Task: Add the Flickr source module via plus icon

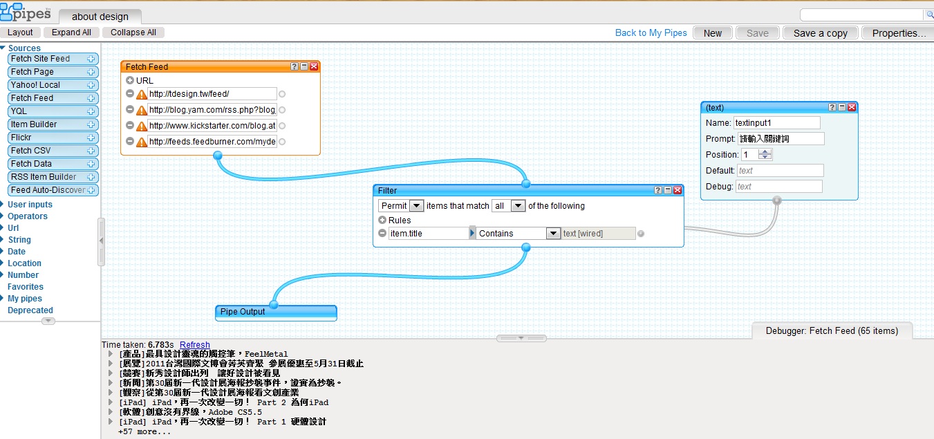Action: coord(91,138)
